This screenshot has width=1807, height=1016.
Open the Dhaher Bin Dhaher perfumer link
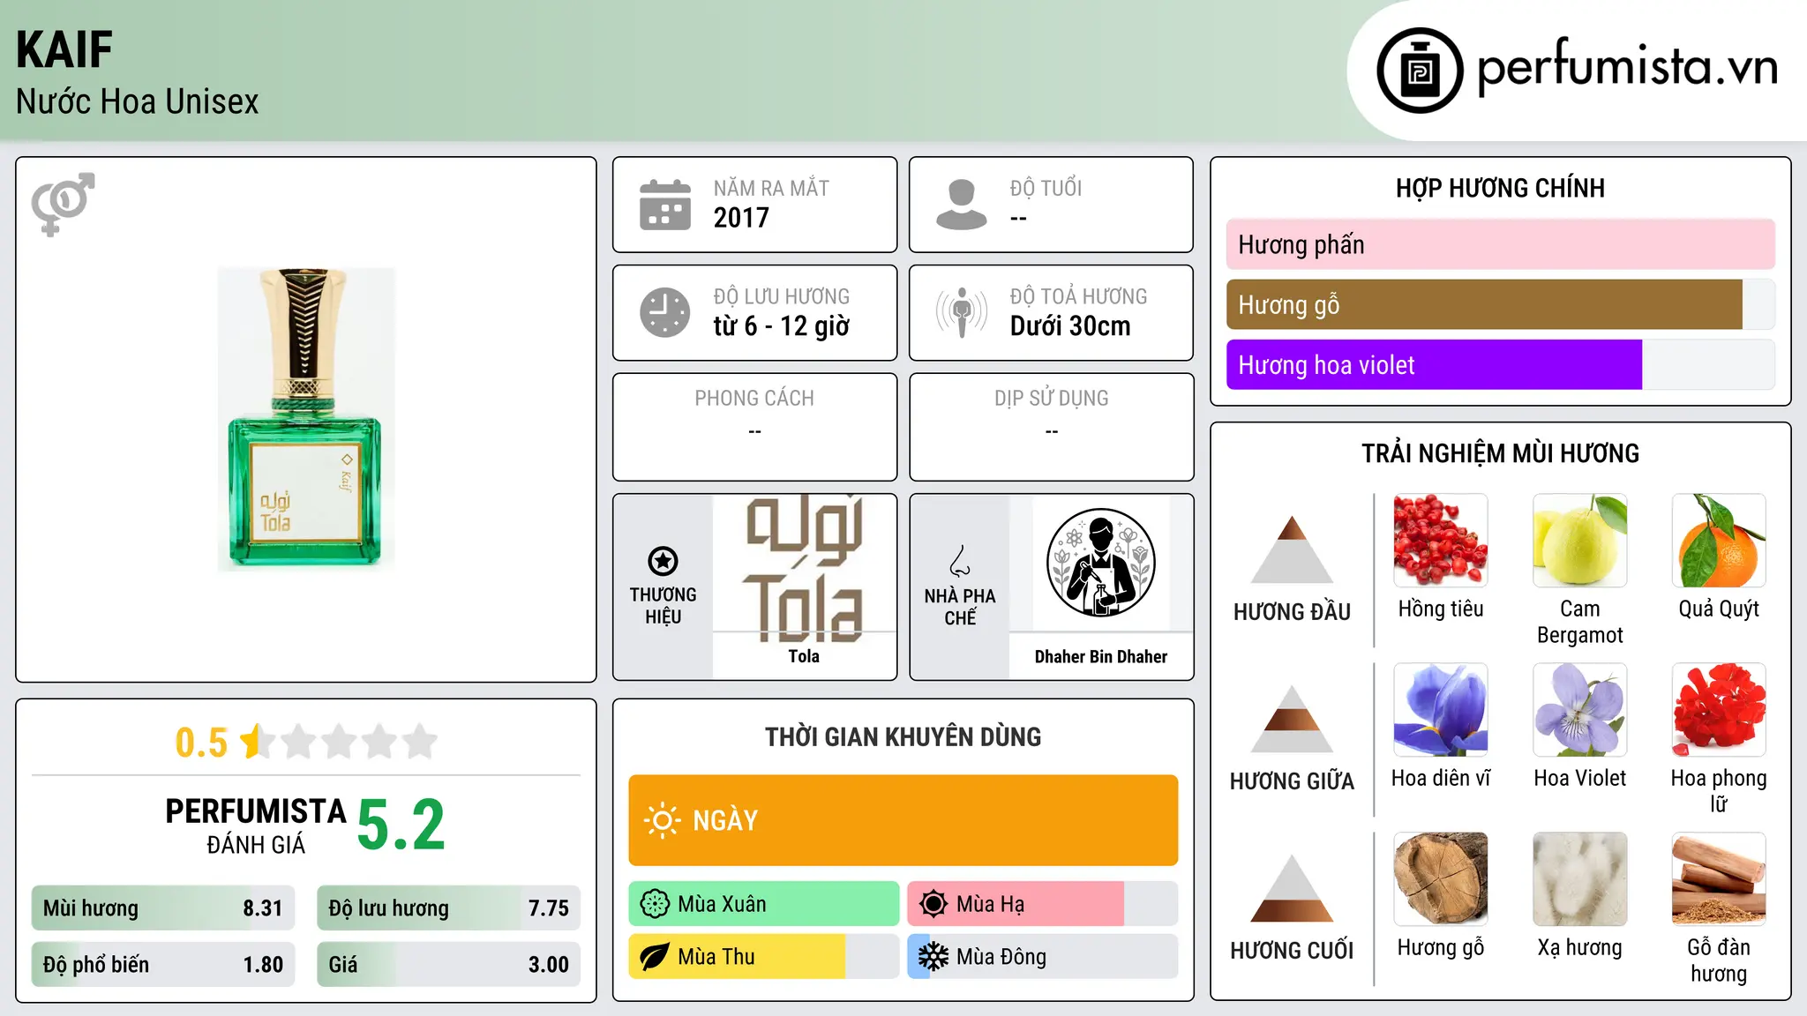(1100, 657)
